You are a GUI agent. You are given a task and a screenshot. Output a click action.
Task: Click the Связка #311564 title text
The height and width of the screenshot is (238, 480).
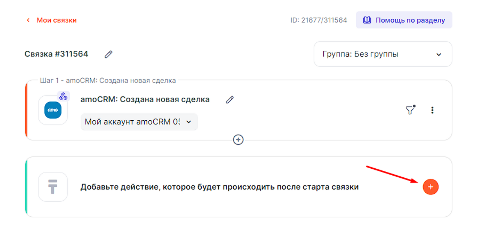[56, 54]
